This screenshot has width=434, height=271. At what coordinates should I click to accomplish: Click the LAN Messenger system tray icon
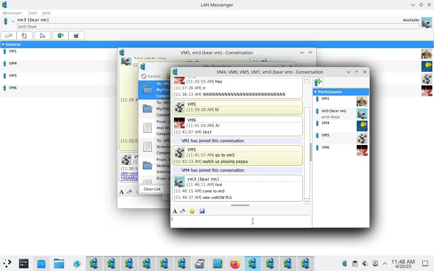(344, 264)
